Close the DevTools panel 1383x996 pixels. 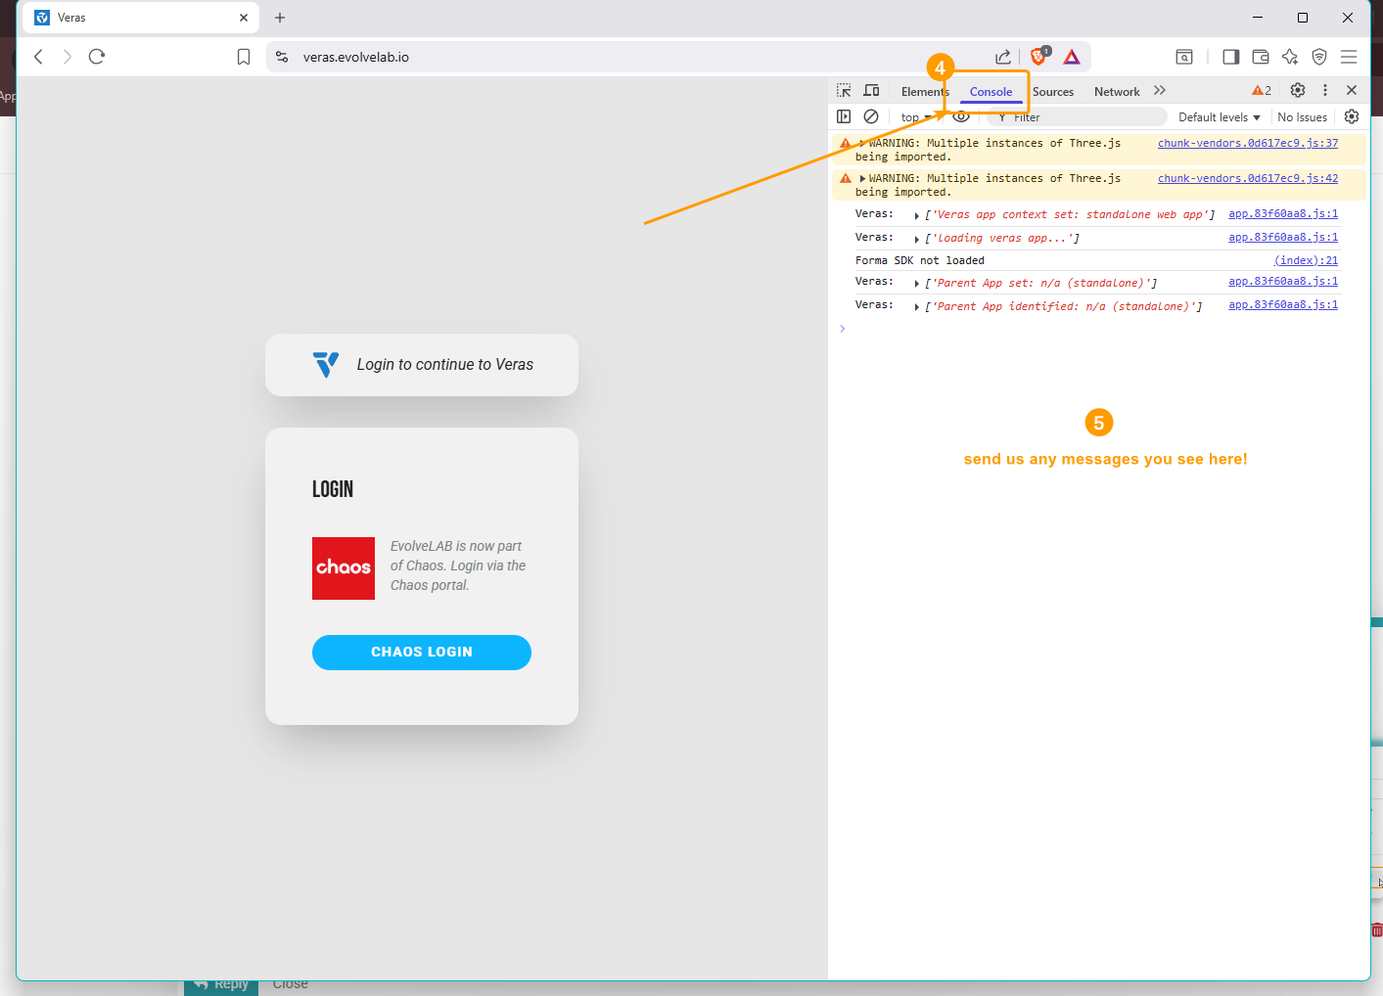(x=1352, y=90)
